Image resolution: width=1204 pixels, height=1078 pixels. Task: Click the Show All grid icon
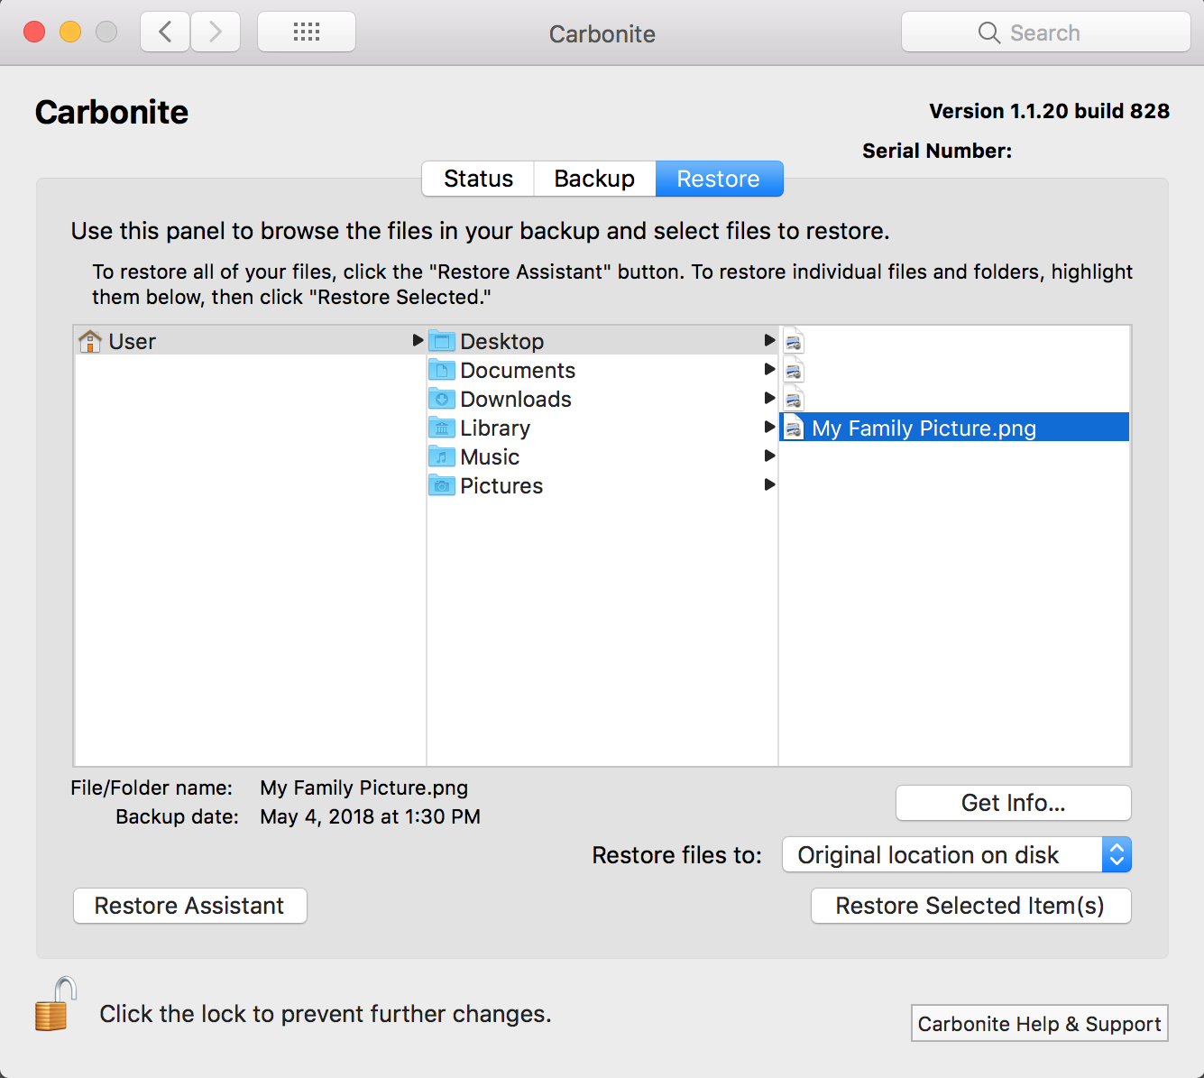(307, 32)
